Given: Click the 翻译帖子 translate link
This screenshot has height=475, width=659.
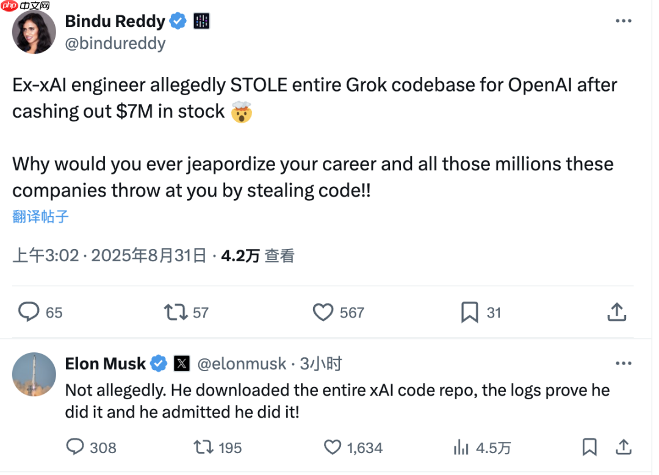Looking at the screenshot, I should (40, 217).
